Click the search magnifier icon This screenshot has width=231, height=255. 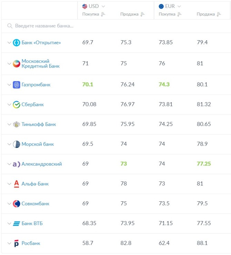(10, 26)
